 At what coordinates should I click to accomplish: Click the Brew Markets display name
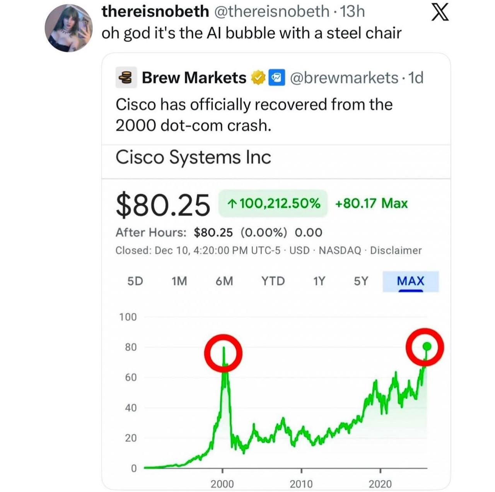click(x=194, y=78)
